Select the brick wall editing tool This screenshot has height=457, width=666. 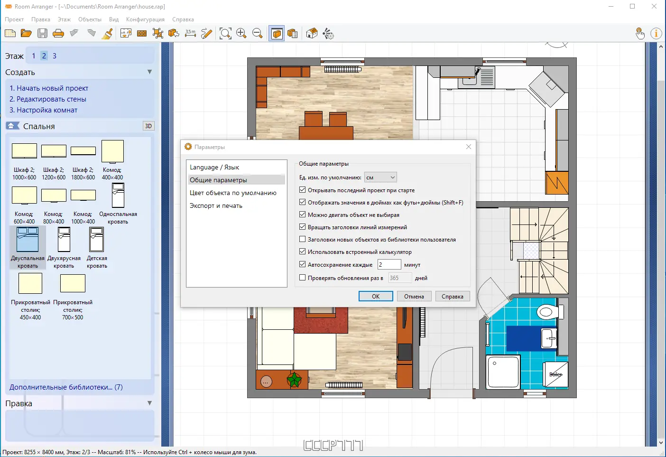(142, 33)
